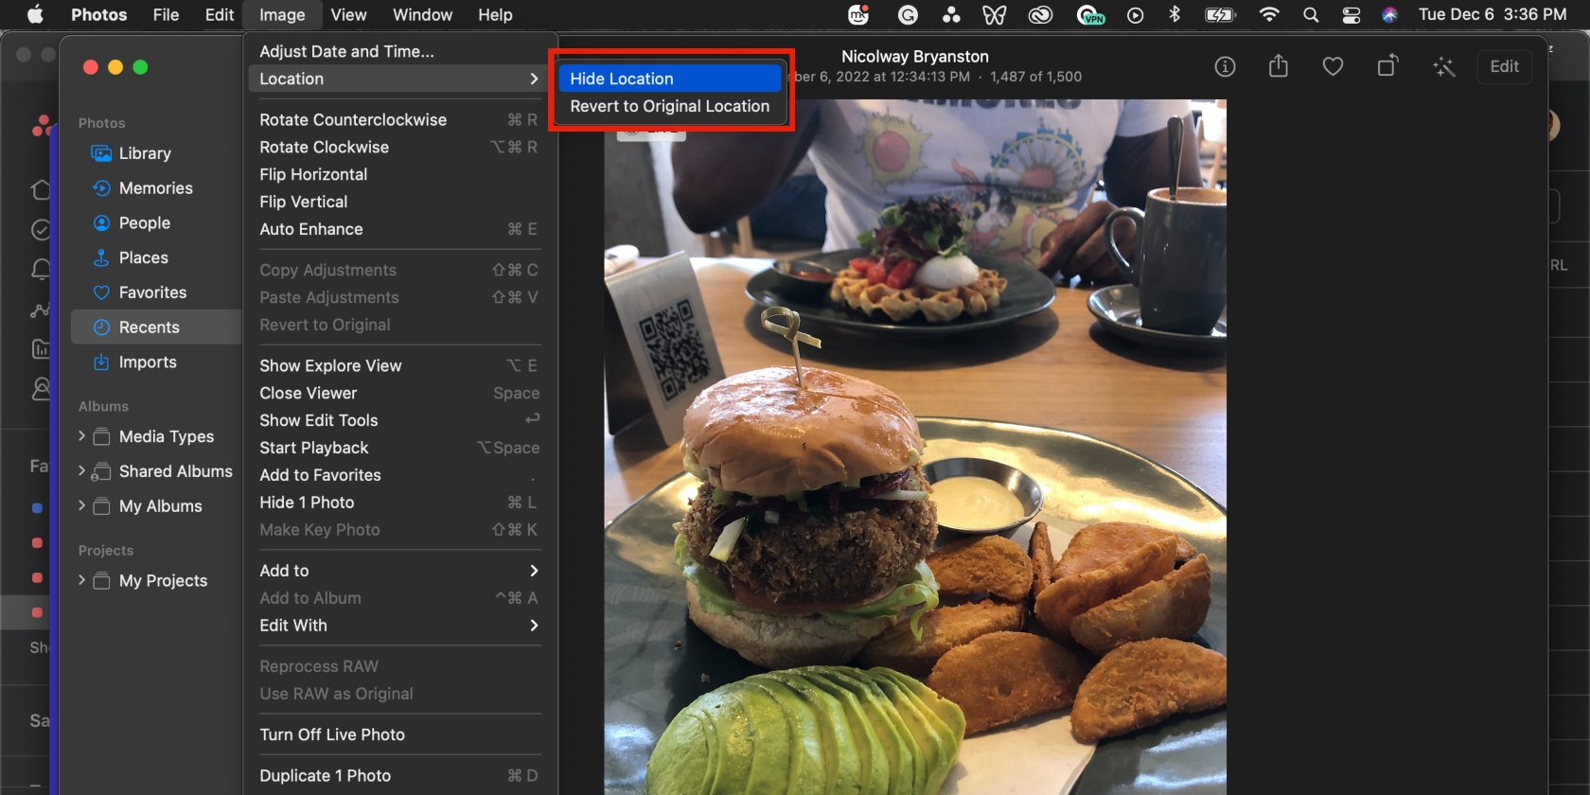Choose Revert to Original Location
The width and height of the screenshot is (1590, 795).
click(x=669, y=106)
